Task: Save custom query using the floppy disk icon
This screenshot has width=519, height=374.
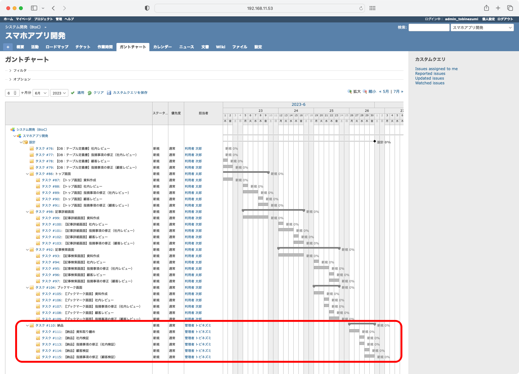Action: (109, 93)
